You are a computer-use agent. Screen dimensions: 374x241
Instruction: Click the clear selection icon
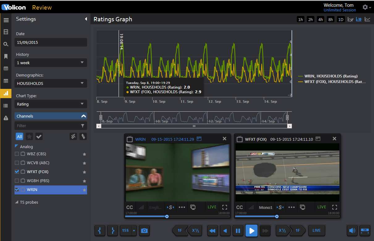73,136
